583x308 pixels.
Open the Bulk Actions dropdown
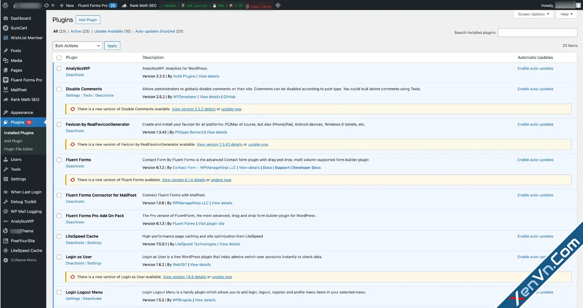click(x=77, y=46)
